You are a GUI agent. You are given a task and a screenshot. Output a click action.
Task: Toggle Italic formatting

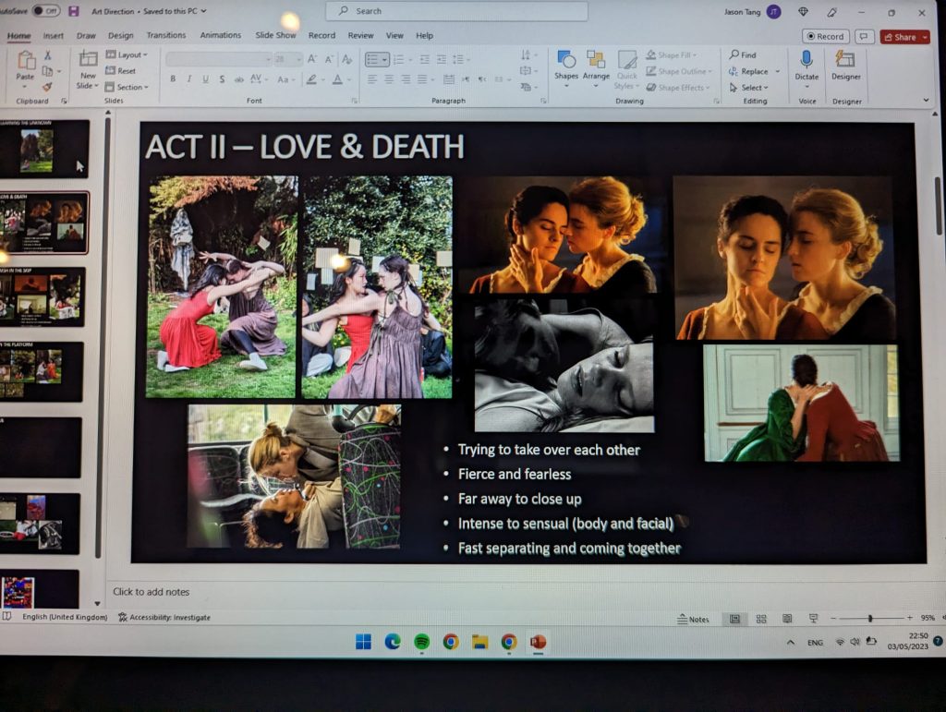point(189,79)
